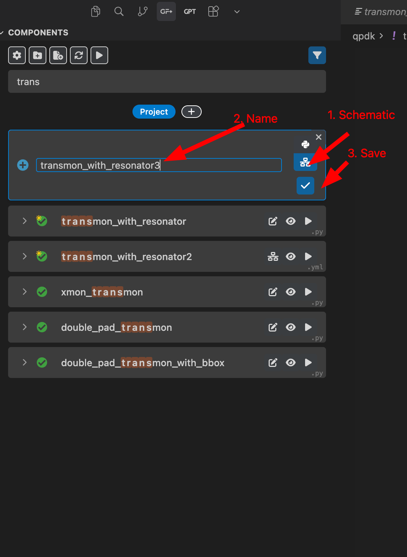Run transmon_with_resonator component
This screenshot has width=407, height=557.
click(308, 221)
